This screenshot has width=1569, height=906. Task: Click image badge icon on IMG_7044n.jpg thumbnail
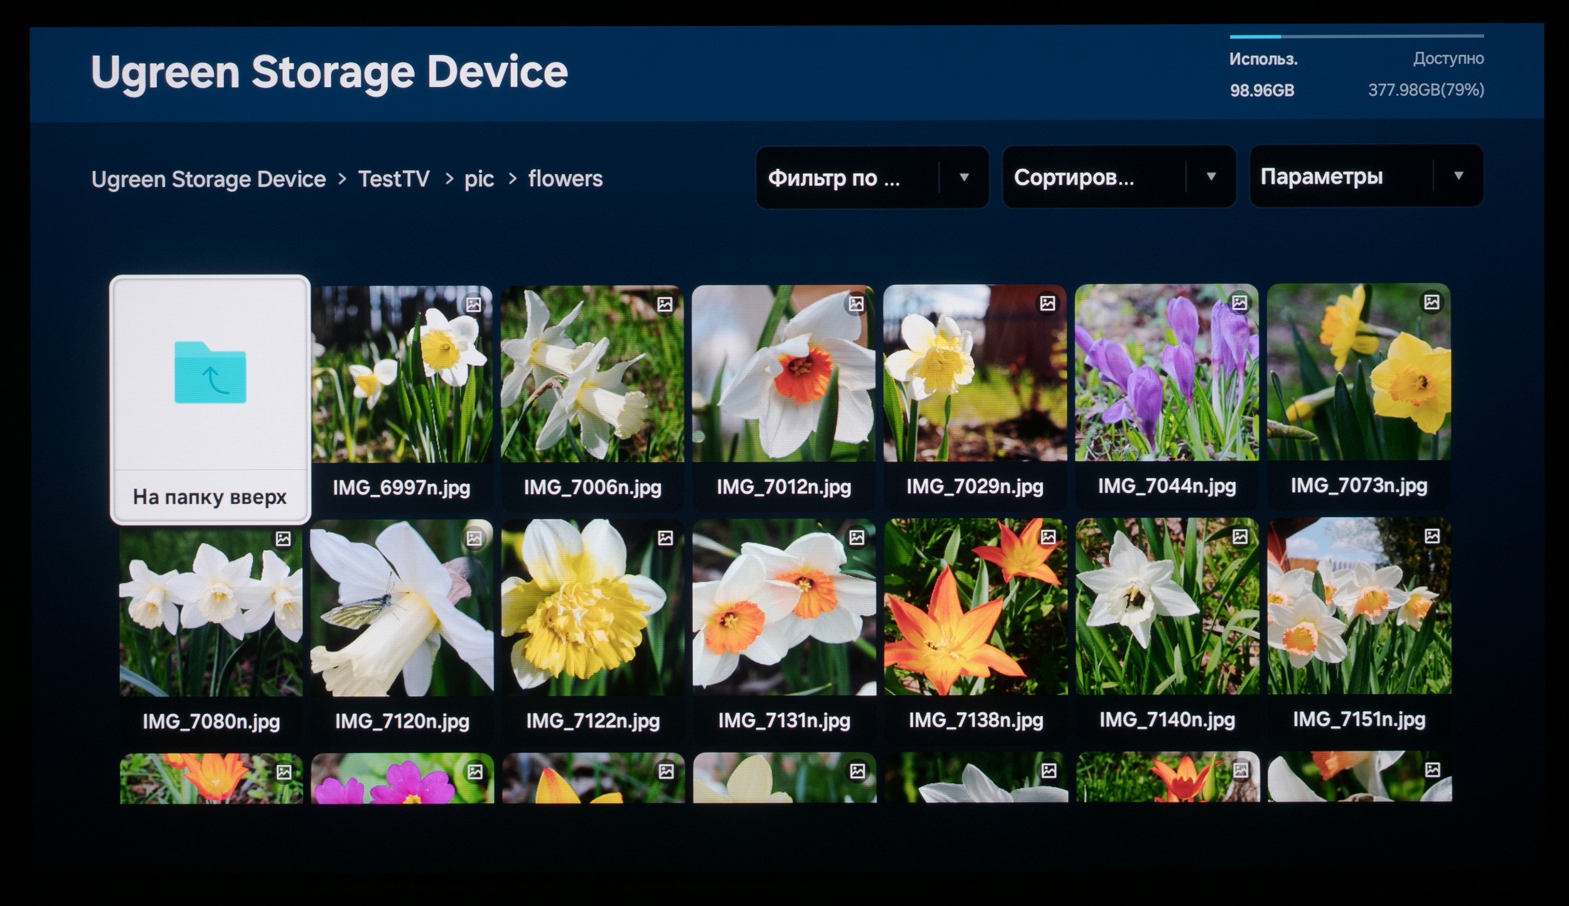[x=1240, y=303]
